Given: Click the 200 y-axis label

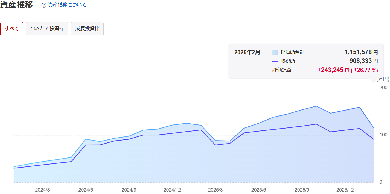Looking at the screenshot, I should click(383, 88).
